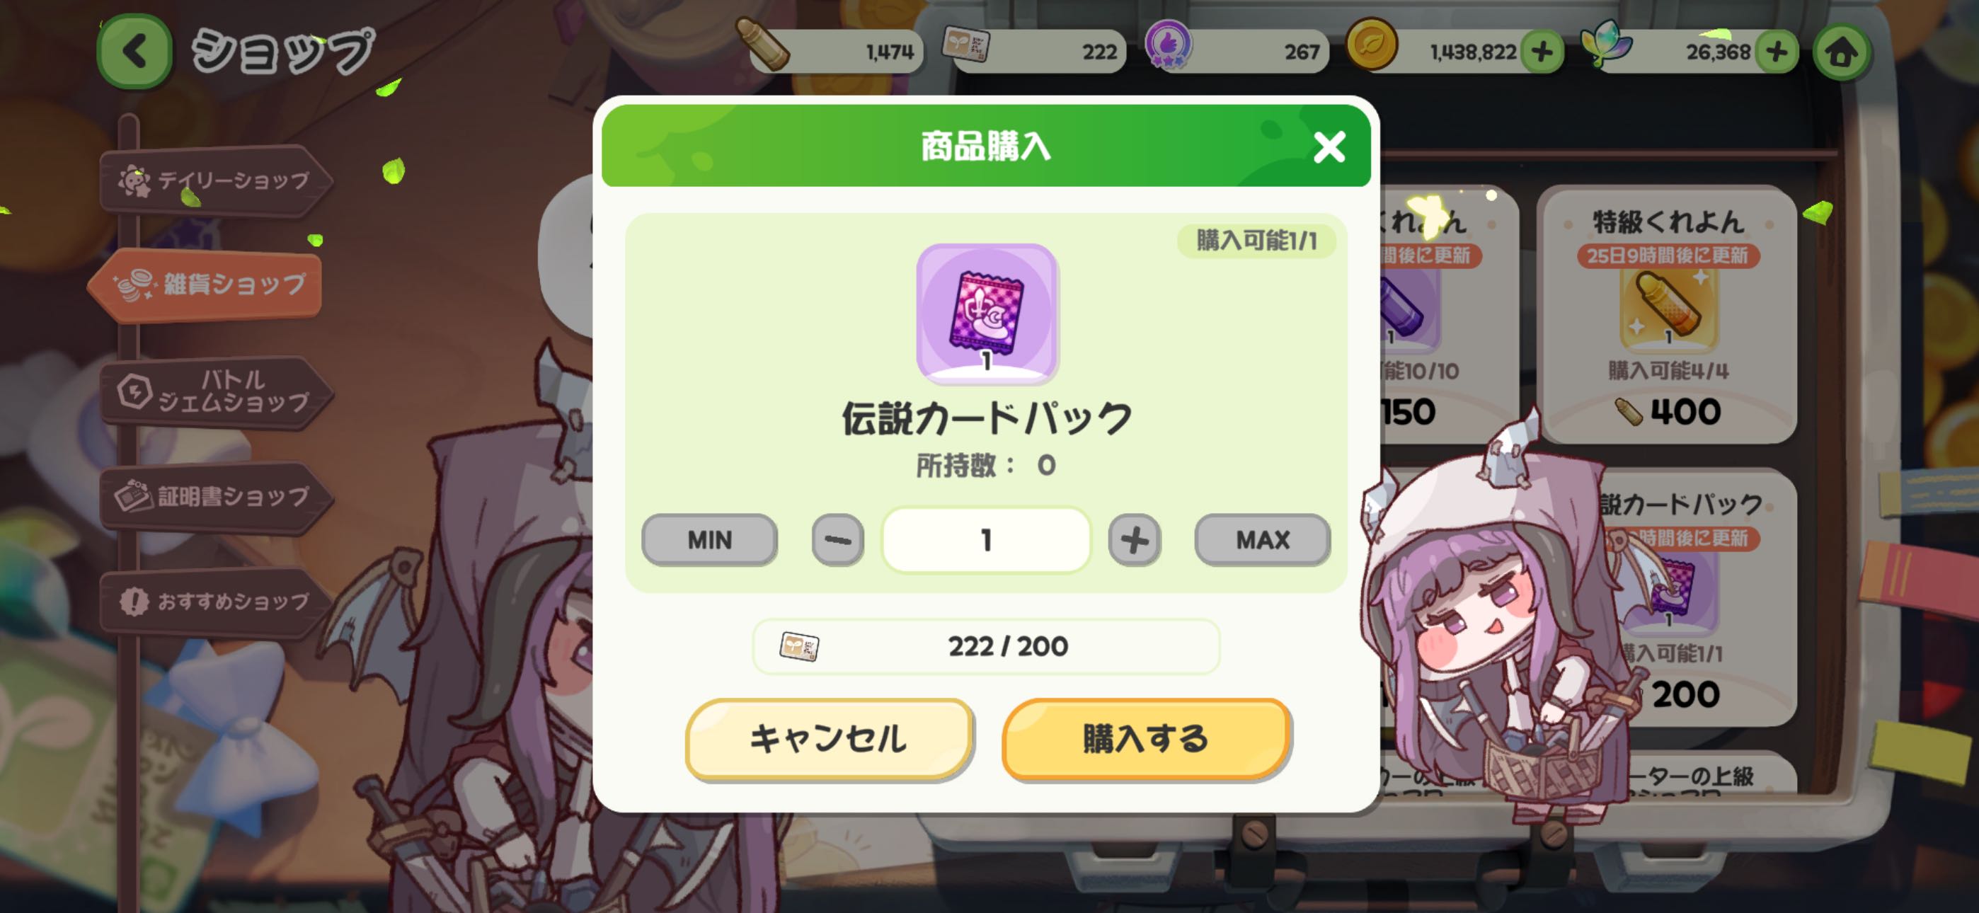
Task: Tap the purple medal currency icon
Action: [x=1169, y=45]
